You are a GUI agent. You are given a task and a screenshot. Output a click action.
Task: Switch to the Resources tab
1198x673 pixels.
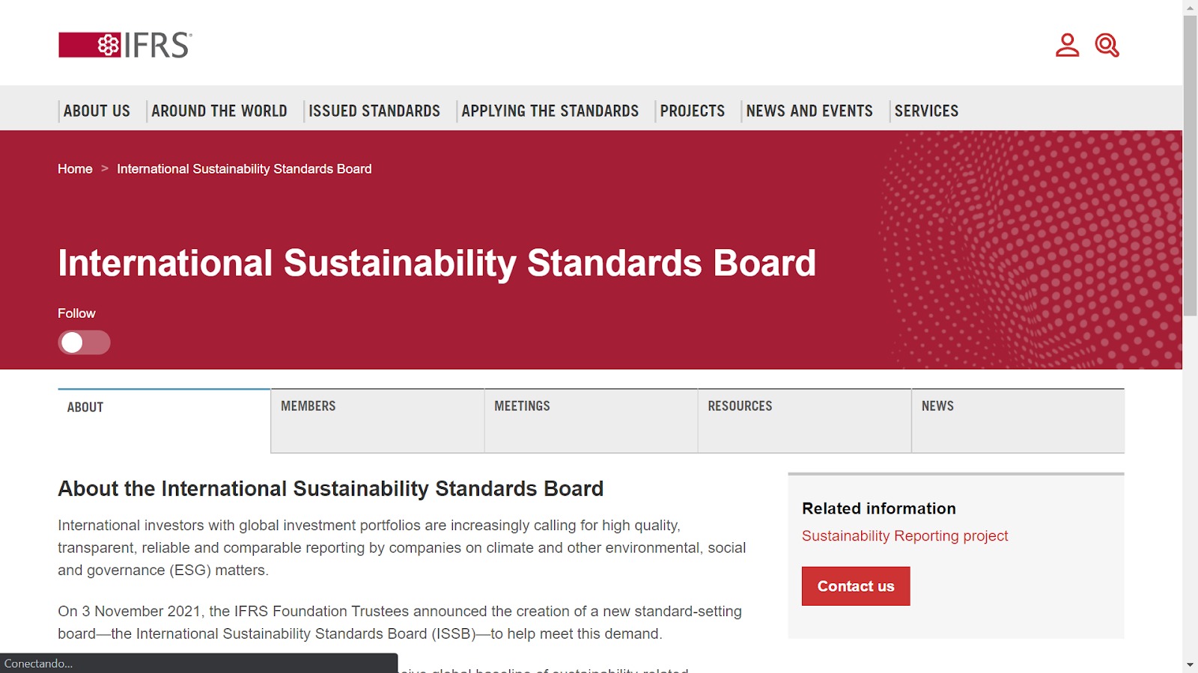coord(805,421)
